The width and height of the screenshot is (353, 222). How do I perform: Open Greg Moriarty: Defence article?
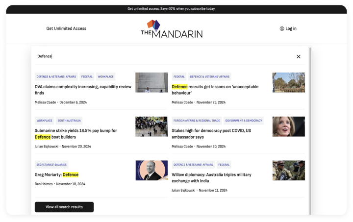(56, 174)
